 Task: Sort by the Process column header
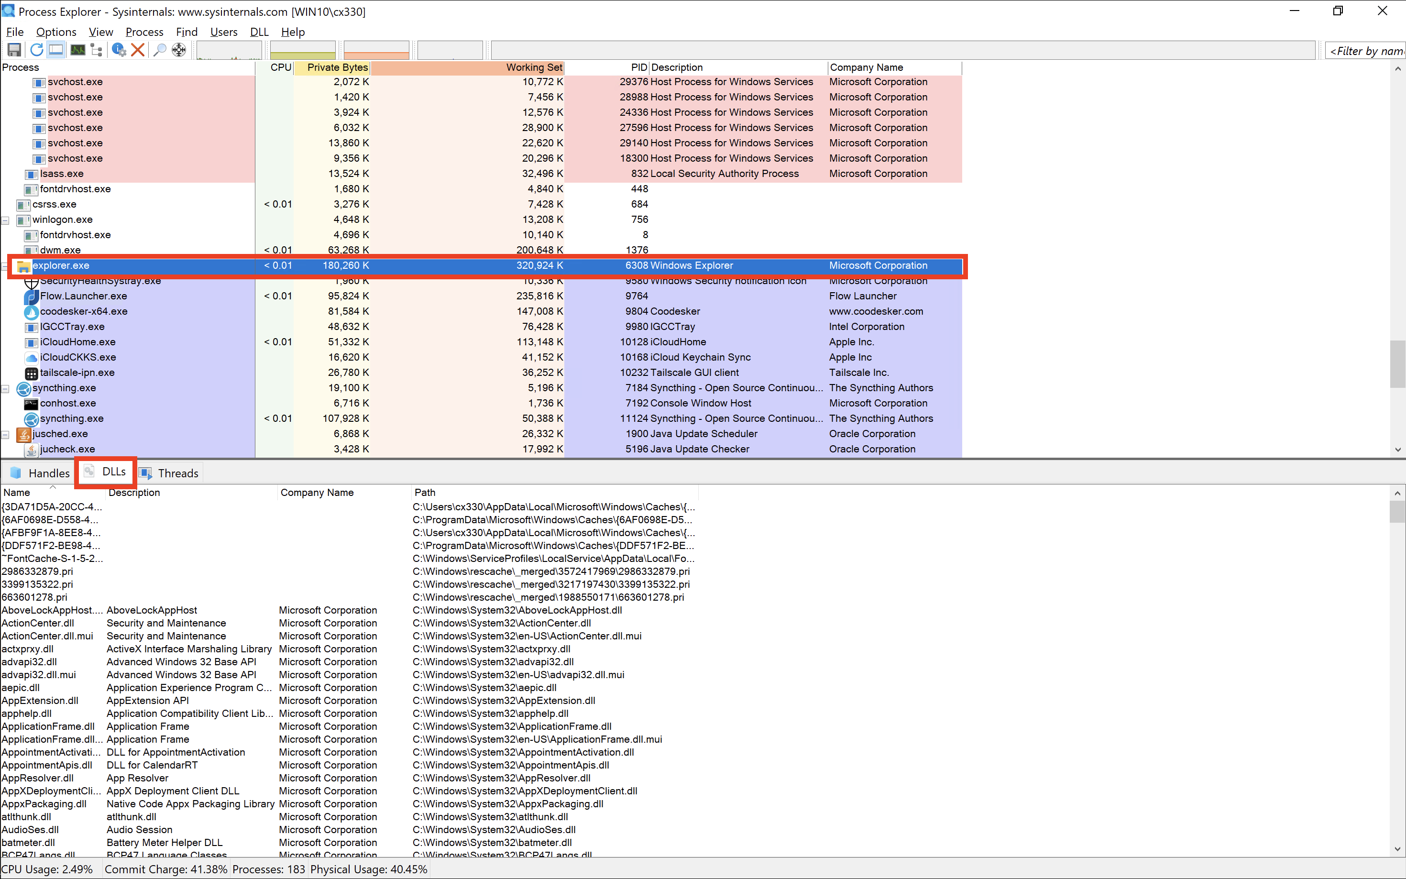pyautogui.click(x=127, y=67)
